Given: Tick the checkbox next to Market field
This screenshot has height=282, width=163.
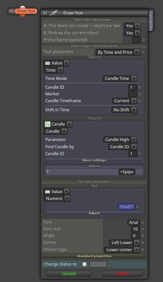Looking at the screenshot, I should pyautogui.click(x=140, y=94).
